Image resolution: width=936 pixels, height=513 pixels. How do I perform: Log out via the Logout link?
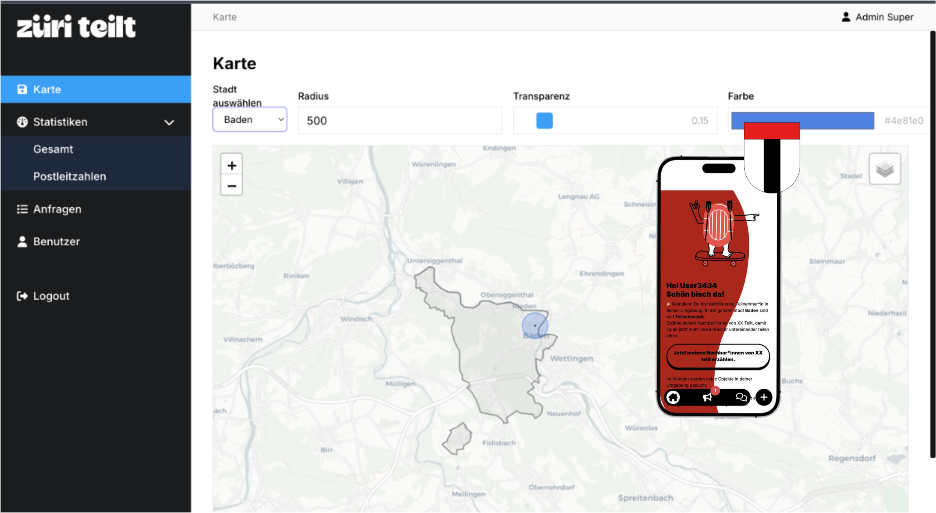[x=51, y=296]
